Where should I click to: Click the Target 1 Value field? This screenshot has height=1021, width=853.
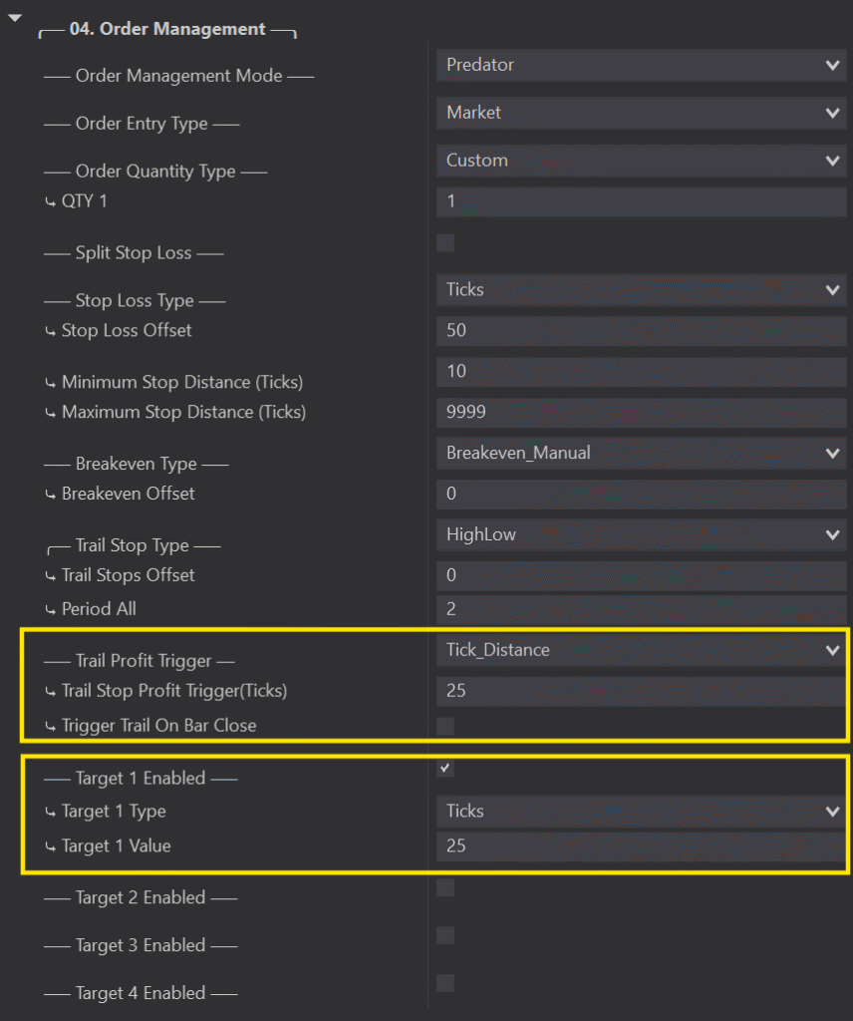coord(640,846)
